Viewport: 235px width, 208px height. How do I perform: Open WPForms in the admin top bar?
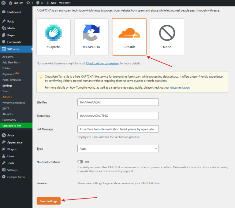pyautogui.click(x=65, y=3)
